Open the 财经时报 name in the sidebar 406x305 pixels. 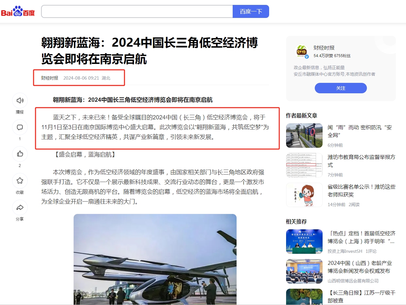tap(324, 48)
